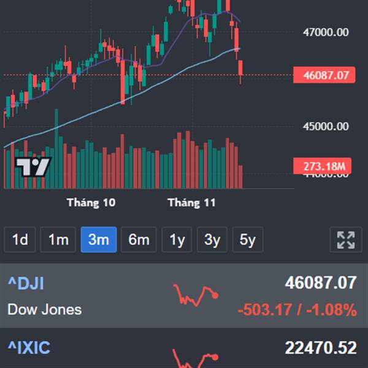The image size is (368, 368).
Task: Click the Dow Jones red sparkline chart
Action: 196,296
